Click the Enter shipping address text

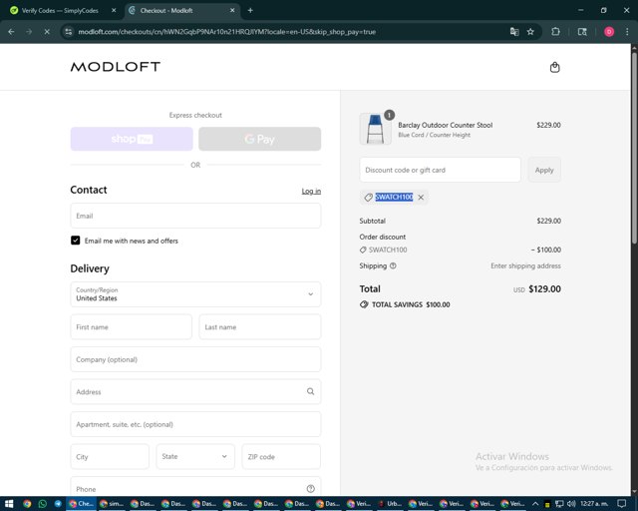tap(525, 265)
